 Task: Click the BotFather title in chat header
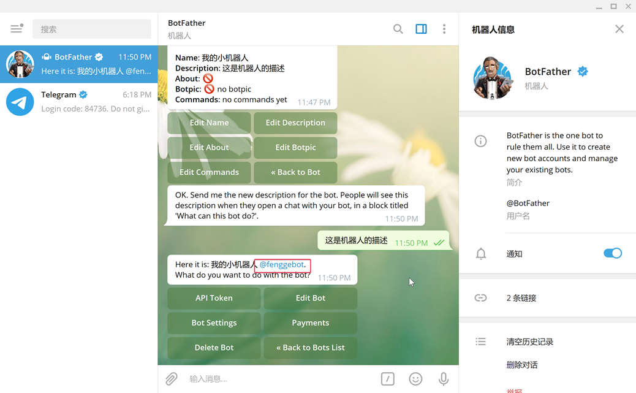[x=187, y=23]
